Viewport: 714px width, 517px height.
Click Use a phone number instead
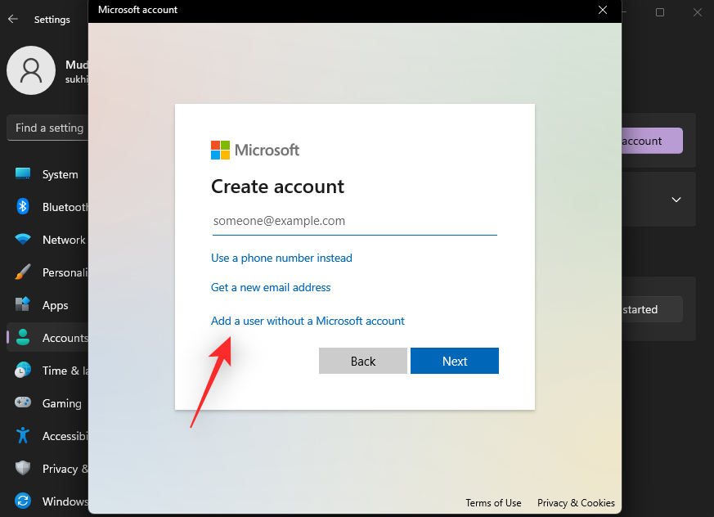click(281, 258)
